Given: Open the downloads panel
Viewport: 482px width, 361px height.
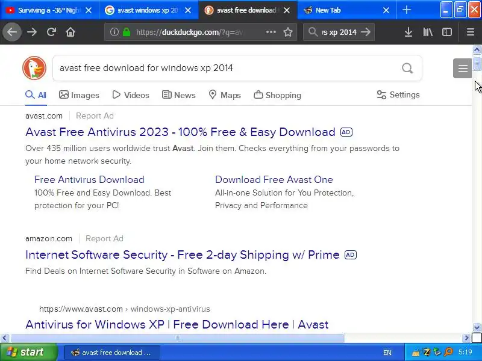Looking at the screenshot, I should point(408,32).
